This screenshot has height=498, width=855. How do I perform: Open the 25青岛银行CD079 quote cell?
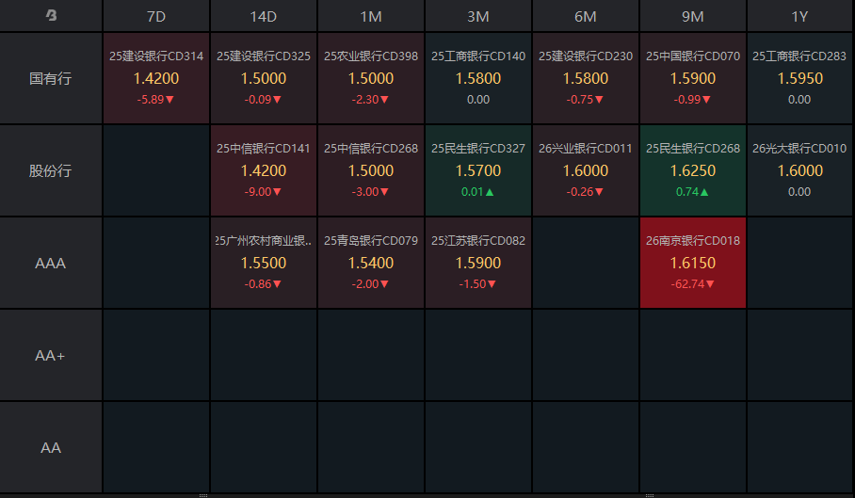[x=371, y=264]
